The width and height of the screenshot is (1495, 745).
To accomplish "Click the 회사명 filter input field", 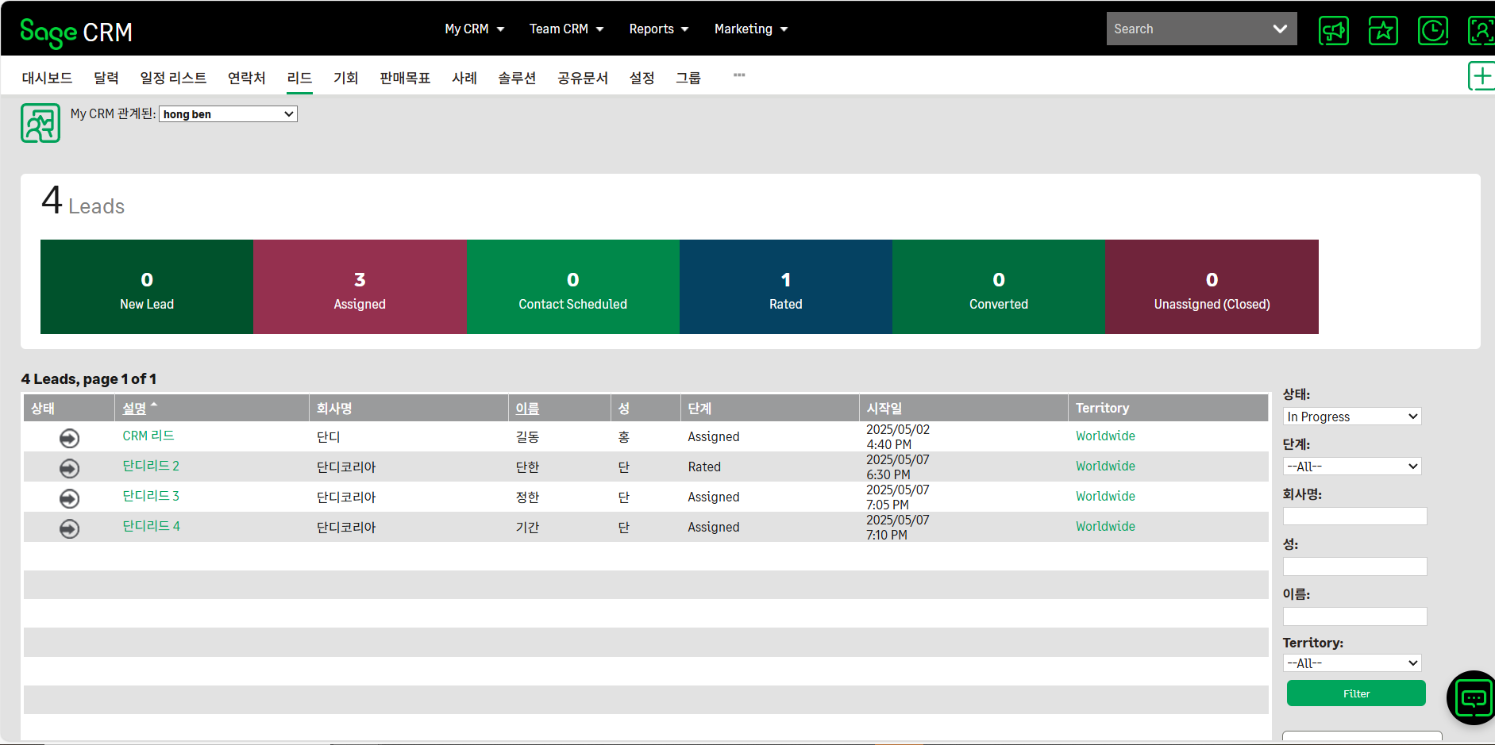I will pos(1354,517).
